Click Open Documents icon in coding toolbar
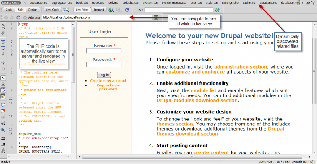This screenshot has width=317, height=164. (x=3, y=26)
